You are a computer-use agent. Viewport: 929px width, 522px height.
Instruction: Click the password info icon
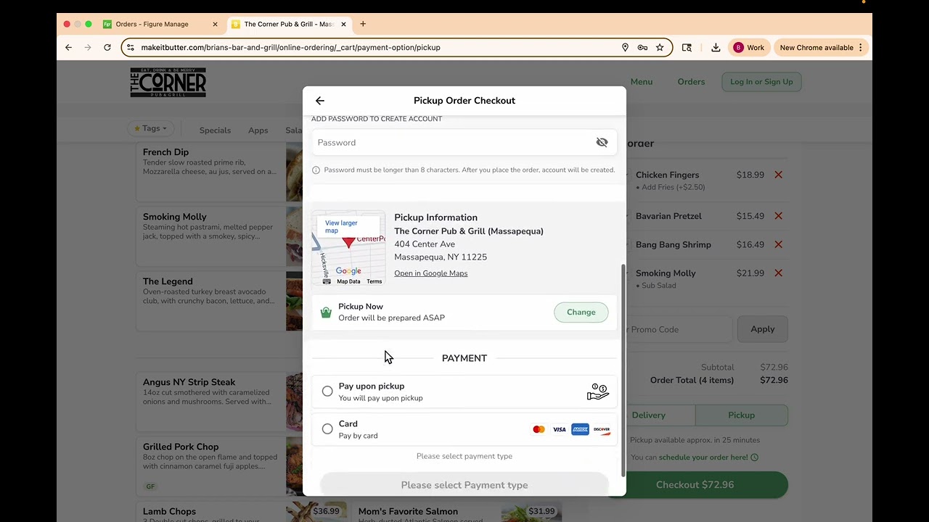[x=316, y=170]
